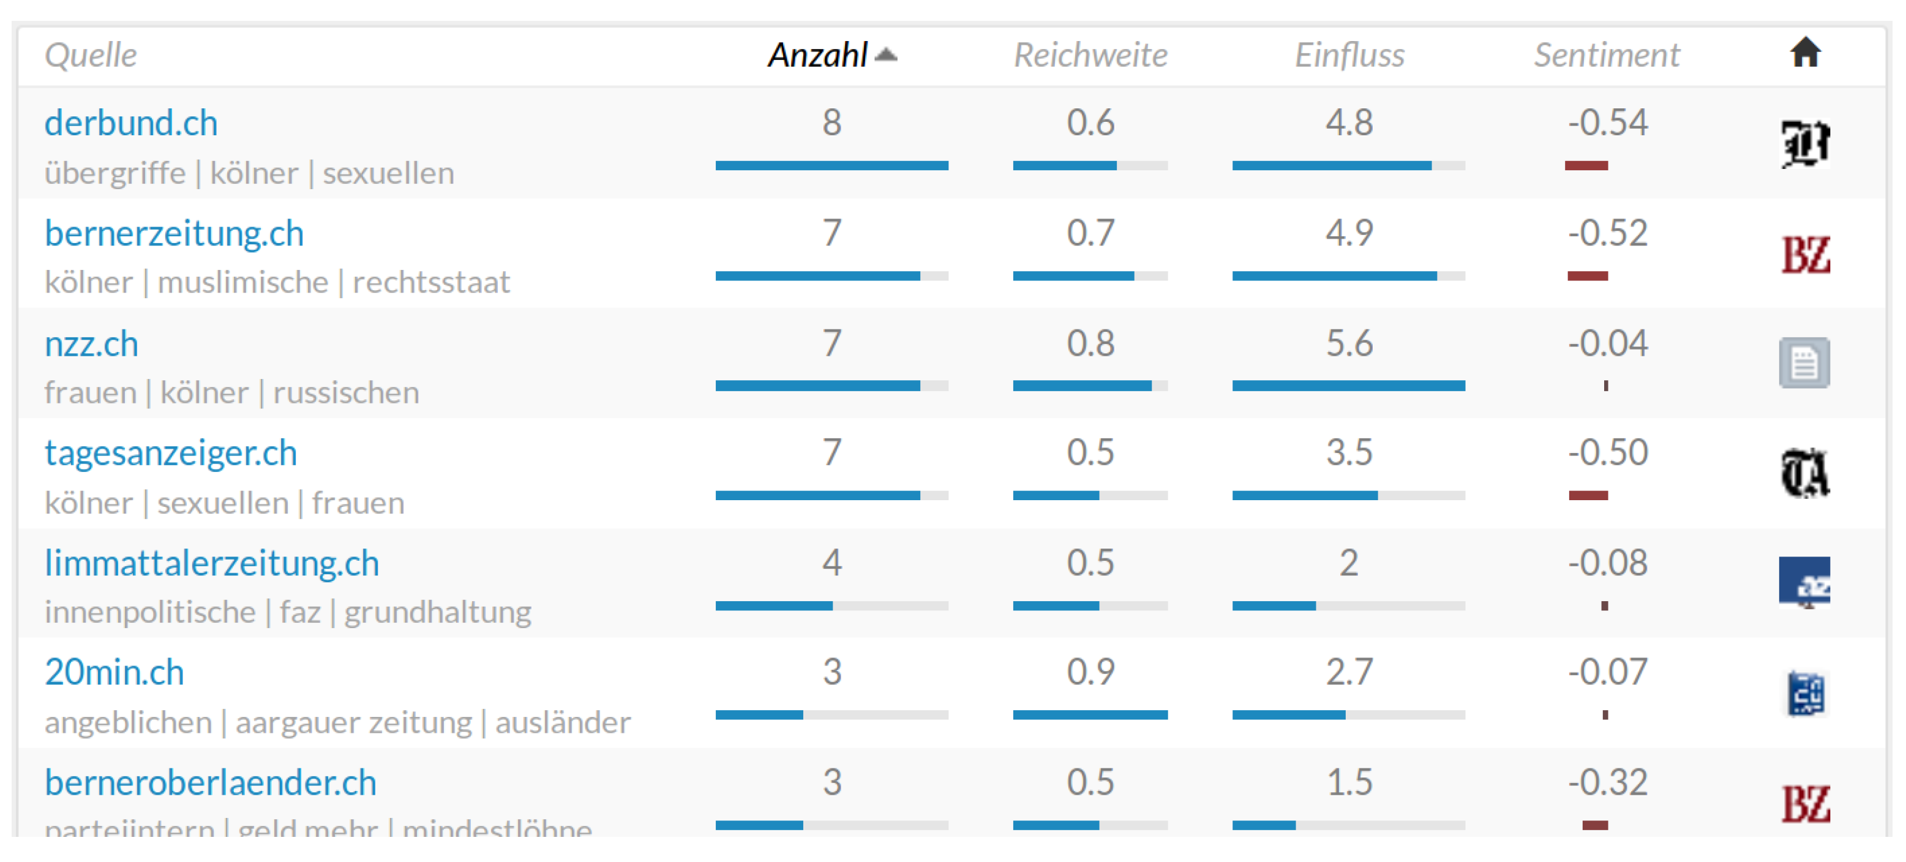Click the home icon in table header
The image size is (1906, 862).
tap(1804, 53)
